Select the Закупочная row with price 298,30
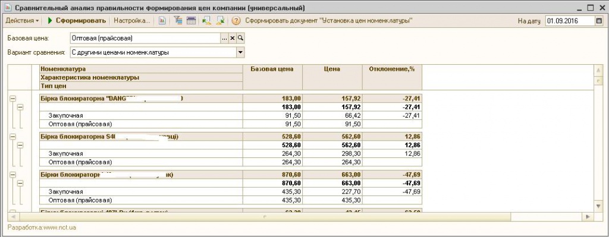 click(x=231, y=154)
